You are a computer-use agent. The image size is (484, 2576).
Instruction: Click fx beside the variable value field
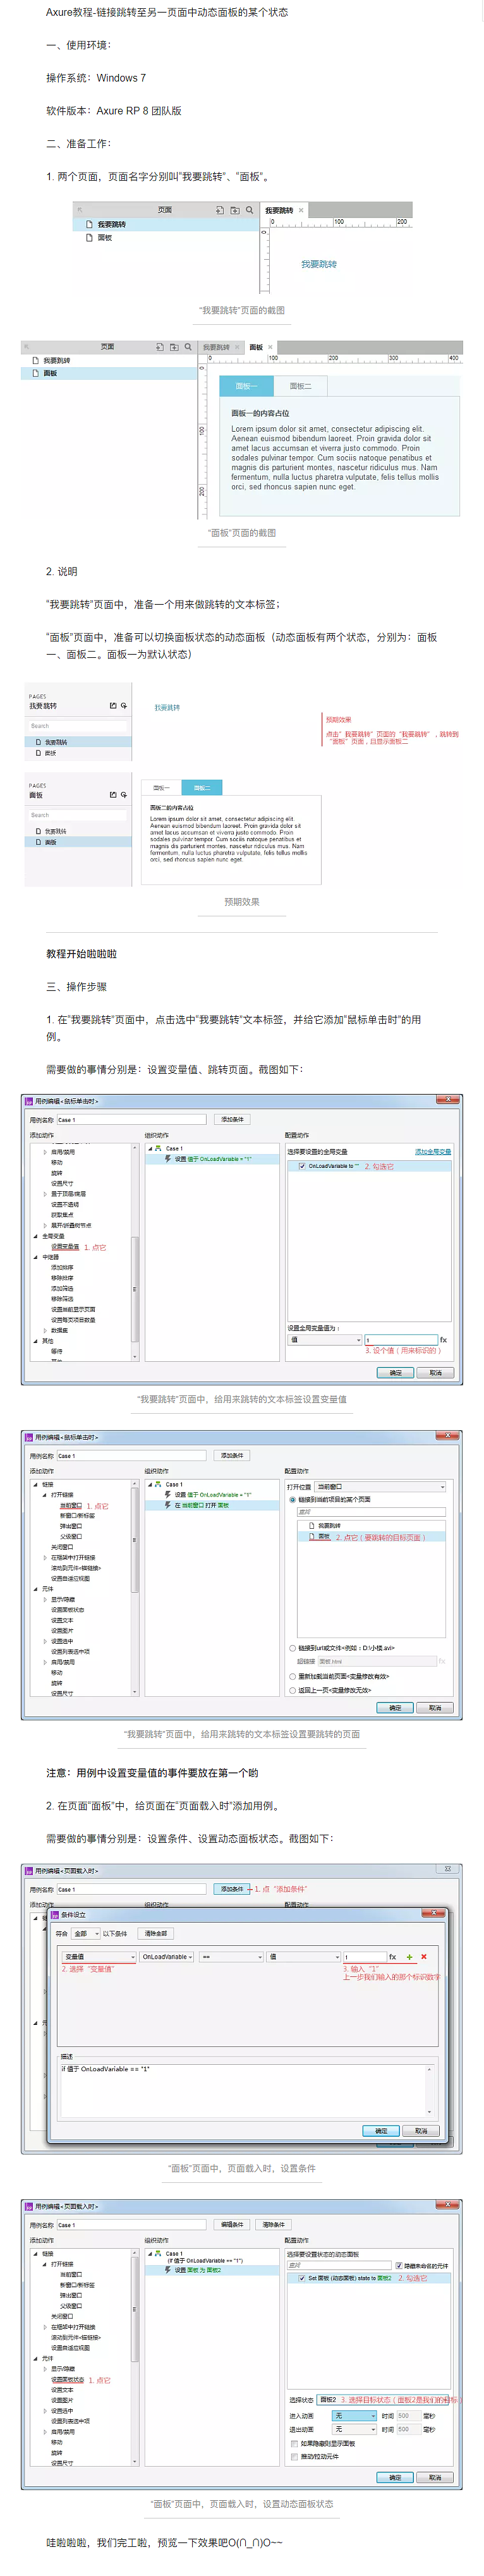(443, 1340)
